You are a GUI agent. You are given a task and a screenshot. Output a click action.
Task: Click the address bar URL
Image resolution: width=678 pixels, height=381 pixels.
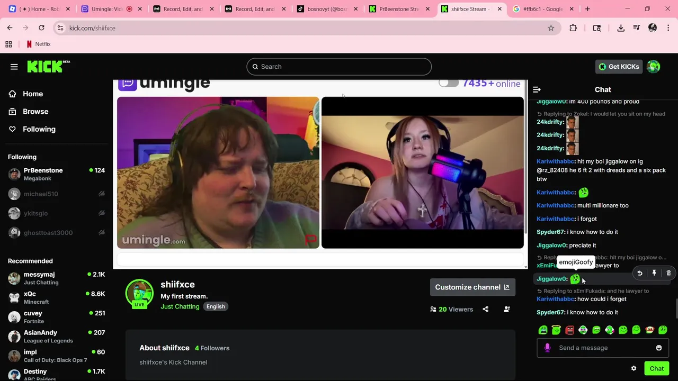(92, 28)
